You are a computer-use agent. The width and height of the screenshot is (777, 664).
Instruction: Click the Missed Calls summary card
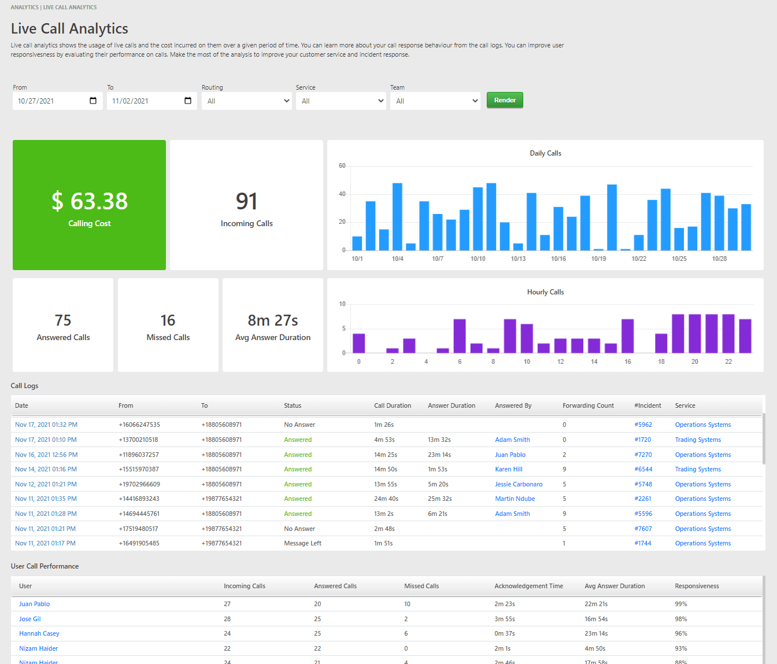click(168, 325)
